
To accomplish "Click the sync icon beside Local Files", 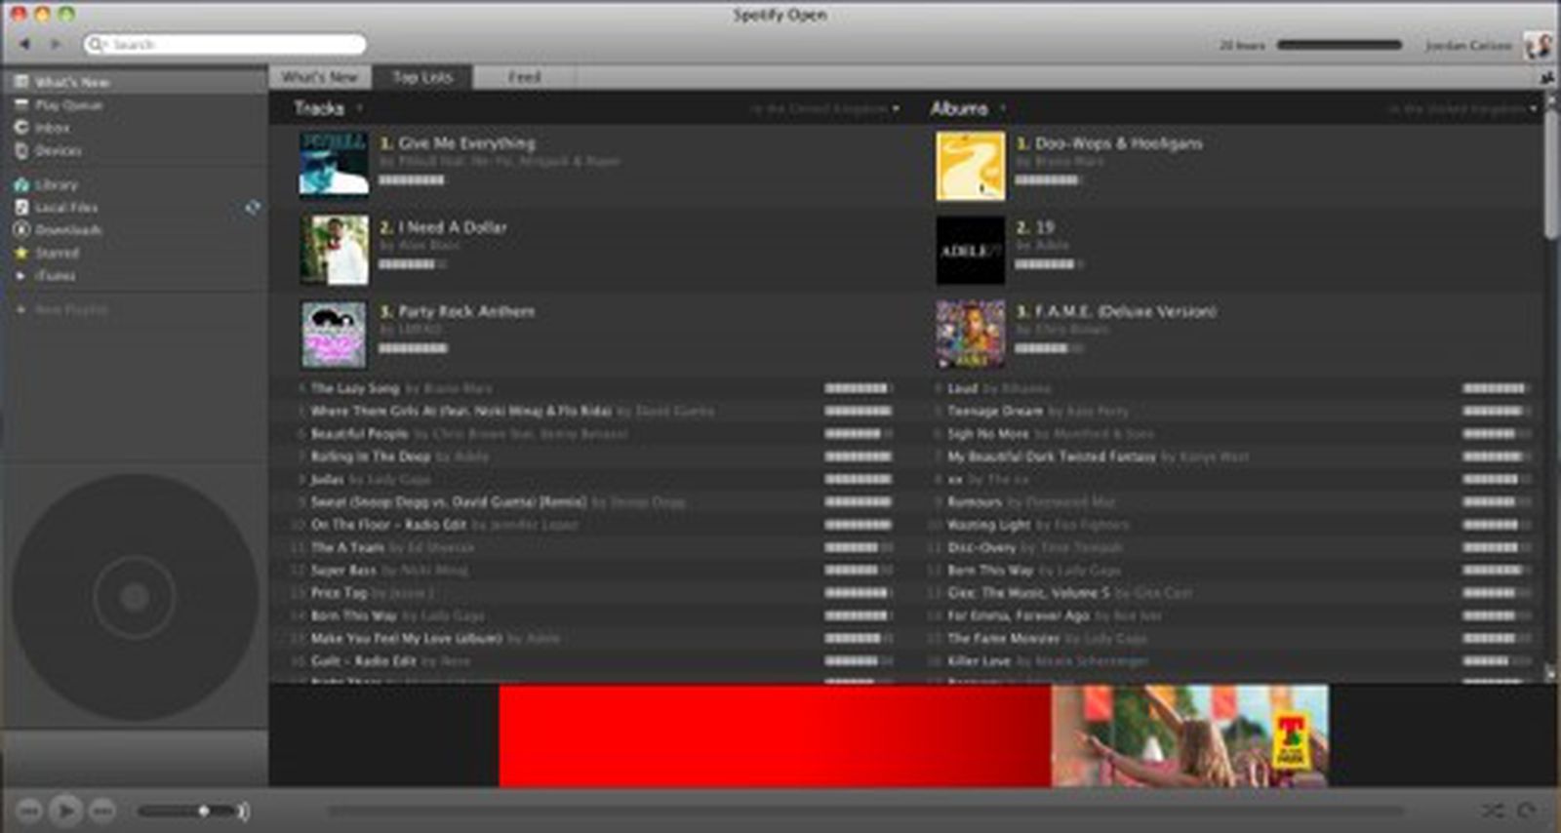I will click(252, 207).
